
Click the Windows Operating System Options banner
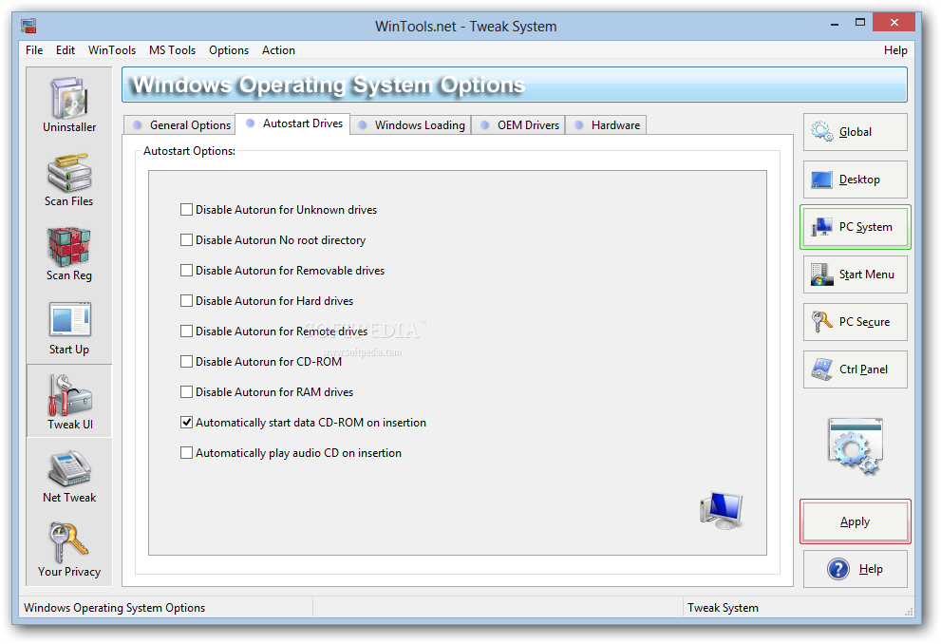point(515,85)
